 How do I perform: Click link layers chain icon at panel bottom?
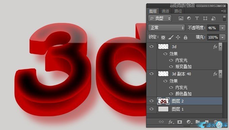click(161, 122)
